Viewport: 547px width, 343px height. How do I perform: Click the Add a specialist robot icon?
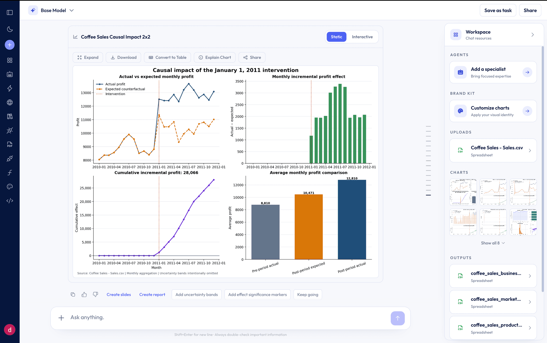click(460, 72)
